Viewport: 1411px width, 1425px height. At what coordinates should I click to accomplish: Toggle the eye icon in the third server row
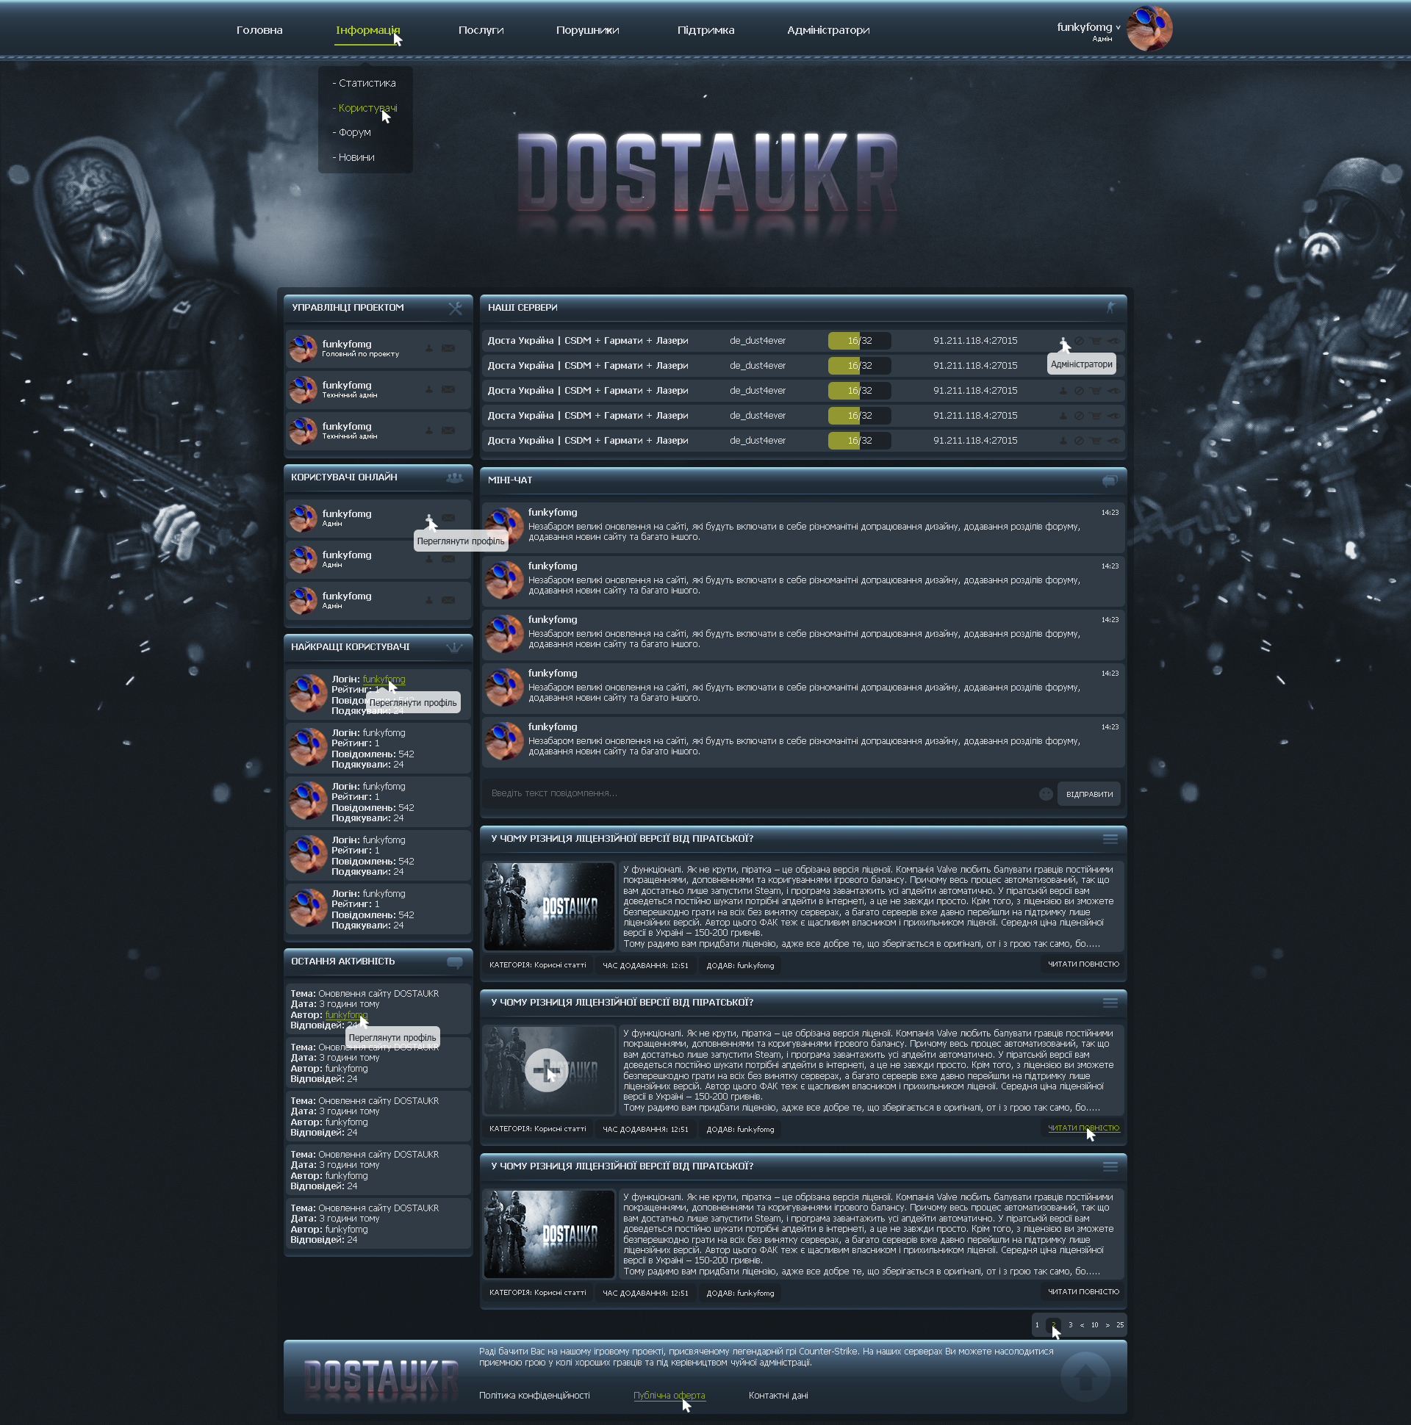[x=1113, y=391]
